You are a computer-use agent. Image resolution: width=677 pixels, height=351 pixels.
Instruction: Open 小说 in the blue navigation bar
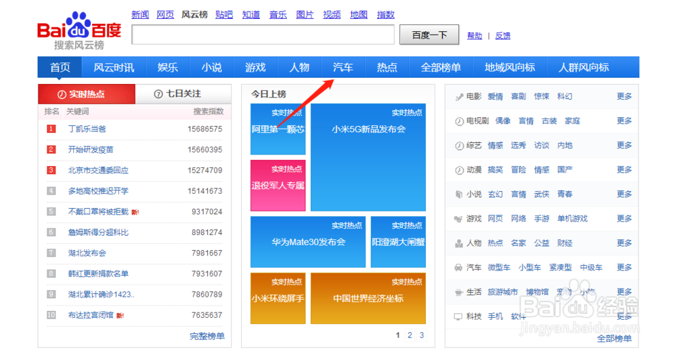[x=211, y=68]
